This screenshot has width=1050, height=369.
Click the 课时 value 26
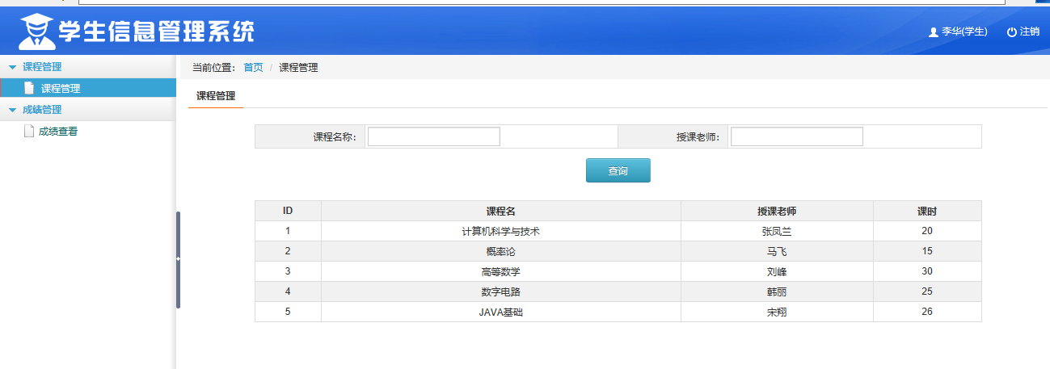(927, 312)
